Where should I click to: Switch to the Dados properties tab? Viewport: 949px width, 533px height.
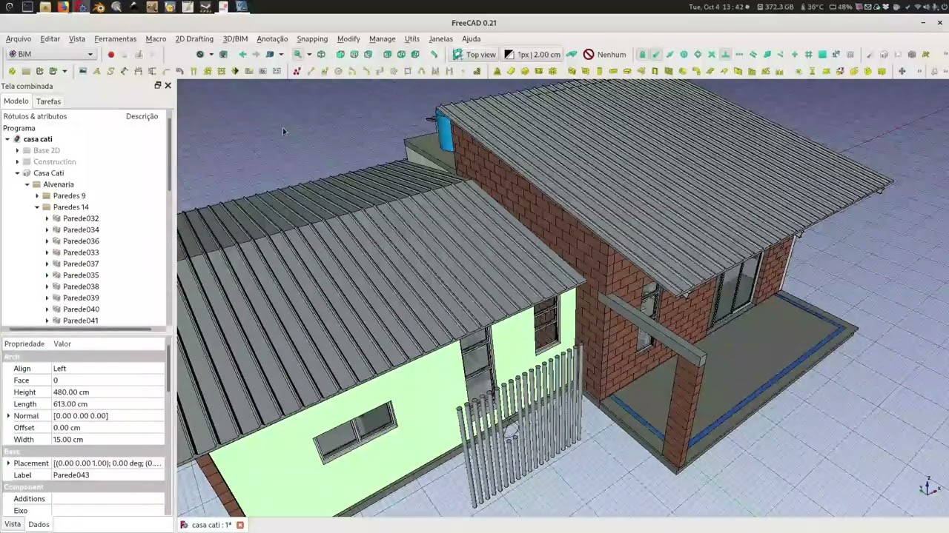pos(39,524)
